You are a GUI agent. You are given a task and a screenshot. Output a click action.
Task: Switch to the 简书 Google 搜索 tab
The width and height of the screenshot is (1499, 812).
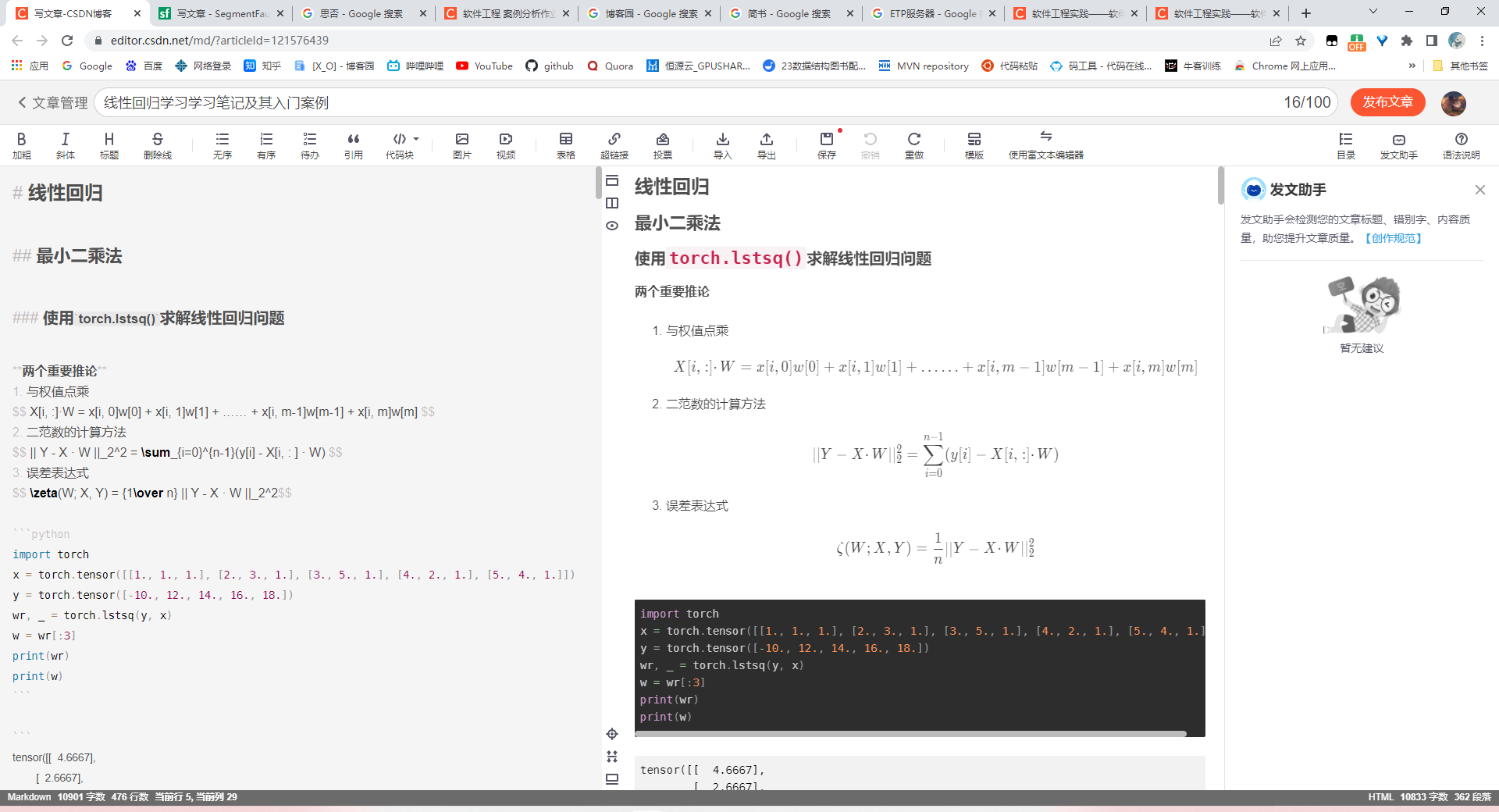point(792,13)
